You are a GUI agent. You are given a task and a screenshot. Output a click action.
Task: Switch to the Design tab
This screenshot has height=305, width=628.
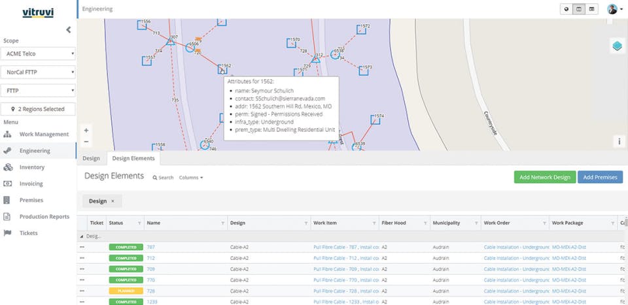(x=91, y=158)
